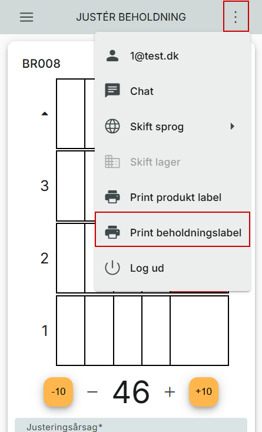This screenshot has width=262, height=432.
Task: Click the printer icon for produkt label
Action: click(112, 197)
